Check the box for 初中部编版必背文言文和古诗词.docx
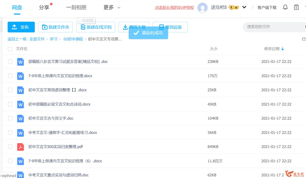The width and height of the screenshot is (306, 178). point(10,104)
